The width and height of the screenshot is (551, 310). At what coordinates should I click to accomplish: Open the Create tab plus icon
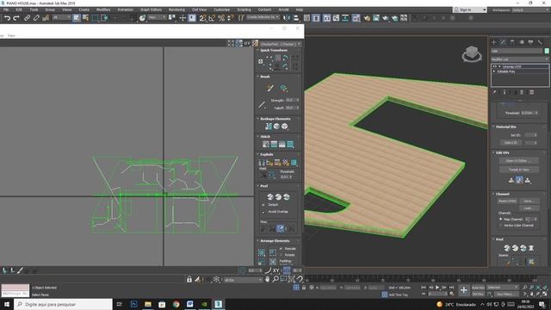(493, 42)
